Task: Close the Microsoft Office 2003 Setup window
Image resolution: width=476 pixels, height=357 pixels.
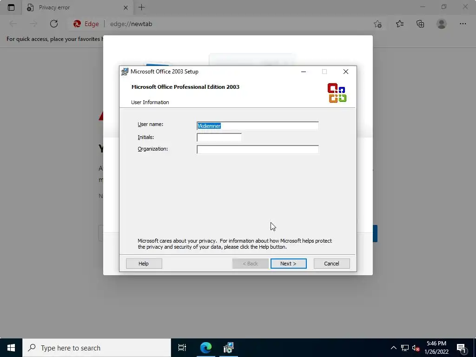Action: coord(345,72)
